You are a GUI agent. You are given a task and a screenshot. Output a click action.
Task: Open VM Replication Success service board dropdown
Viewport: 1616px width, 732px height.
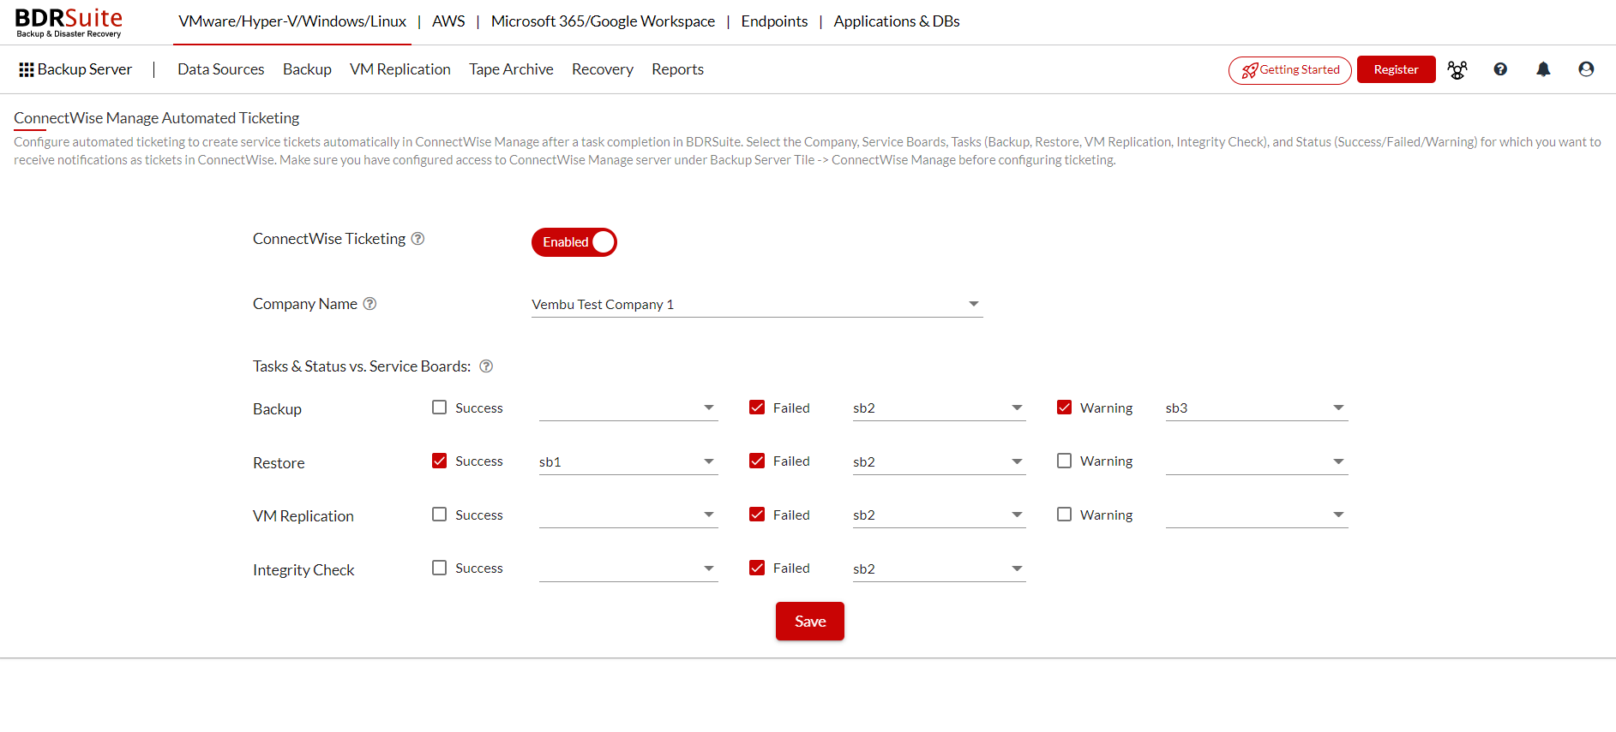(628, 515)
